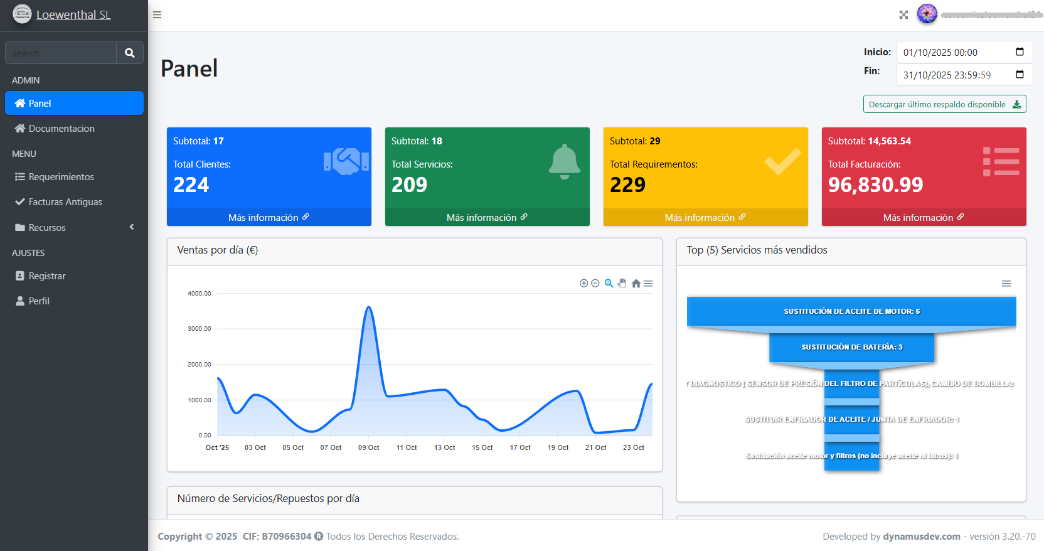Click the search magnifier button
1044x551 pixels.
click(x=130, y=53)
